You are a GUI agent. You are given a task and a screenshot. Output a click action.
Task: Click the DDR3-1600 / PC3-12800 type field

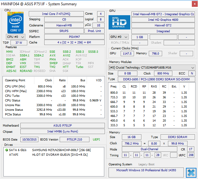coord(157,79)
